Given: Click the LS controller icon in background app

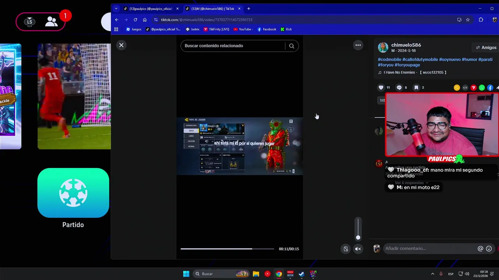Looking at the screenshot, I should [30, 22].
